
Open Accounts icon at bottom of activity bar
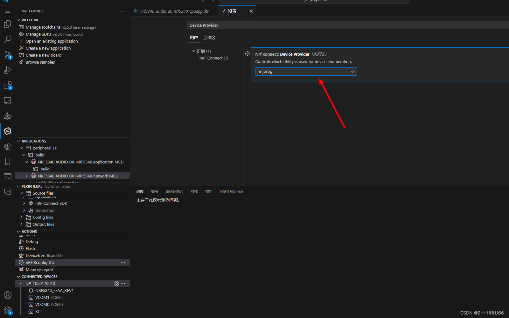tap(8, 295)
